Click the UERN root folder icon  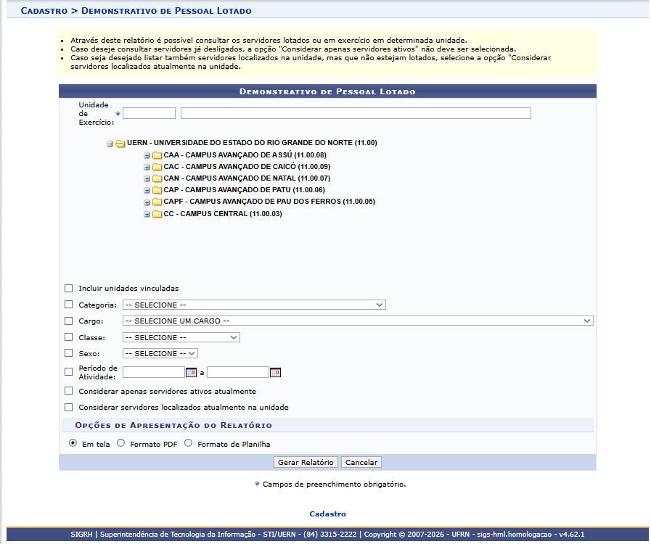tap(120, 144)
